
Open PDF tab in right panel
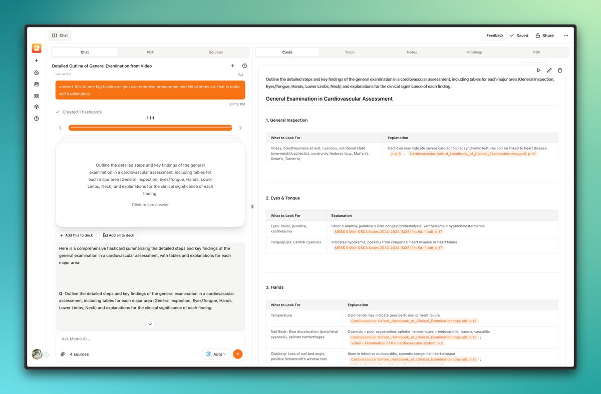click(536, 52)
